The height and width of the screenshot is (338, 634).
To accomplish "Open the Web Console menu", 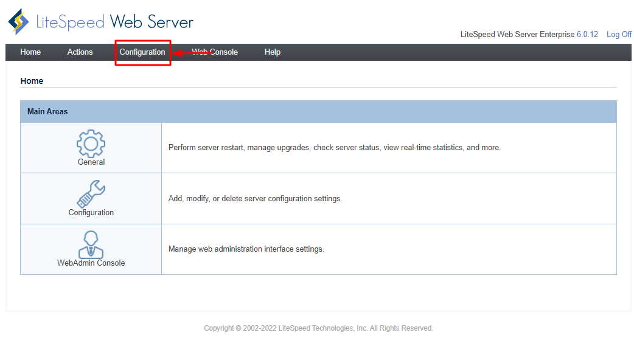I will point(215,52).
